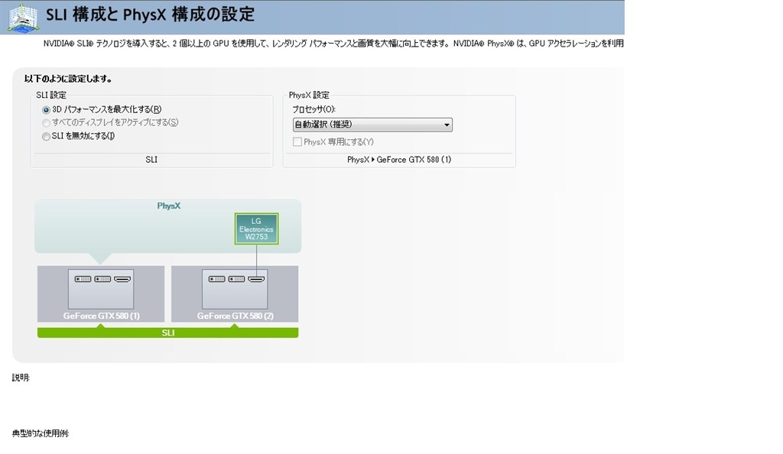
Task: Click the SLI and PhysX header icon
Action: 22,18
